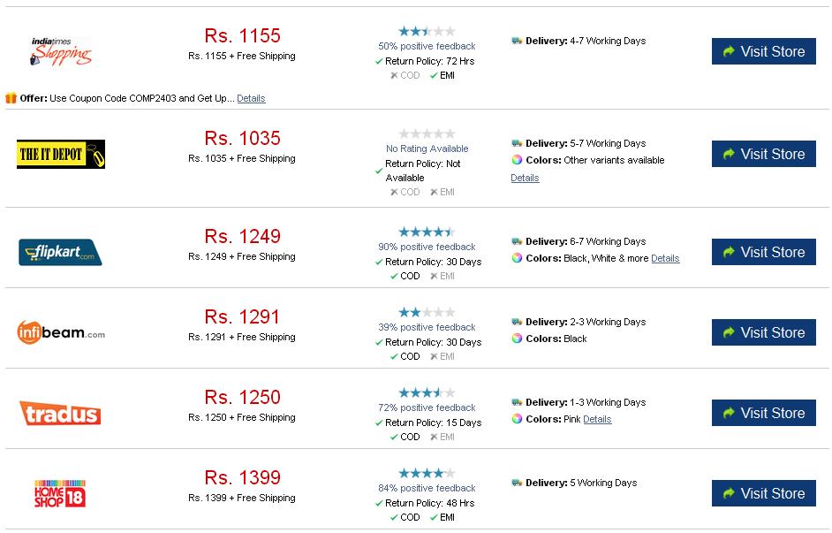Visit Store for the Rs. 1155 offer
This screenshot has width=832, height=533.
point(764,51)
